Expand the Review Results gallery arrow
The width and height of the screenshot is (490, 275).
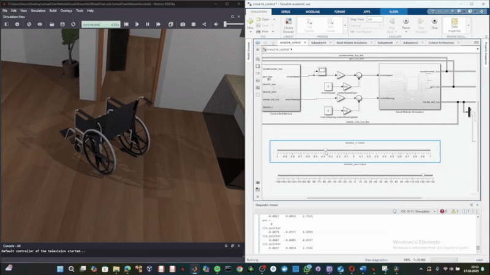[x=470, y=24]
